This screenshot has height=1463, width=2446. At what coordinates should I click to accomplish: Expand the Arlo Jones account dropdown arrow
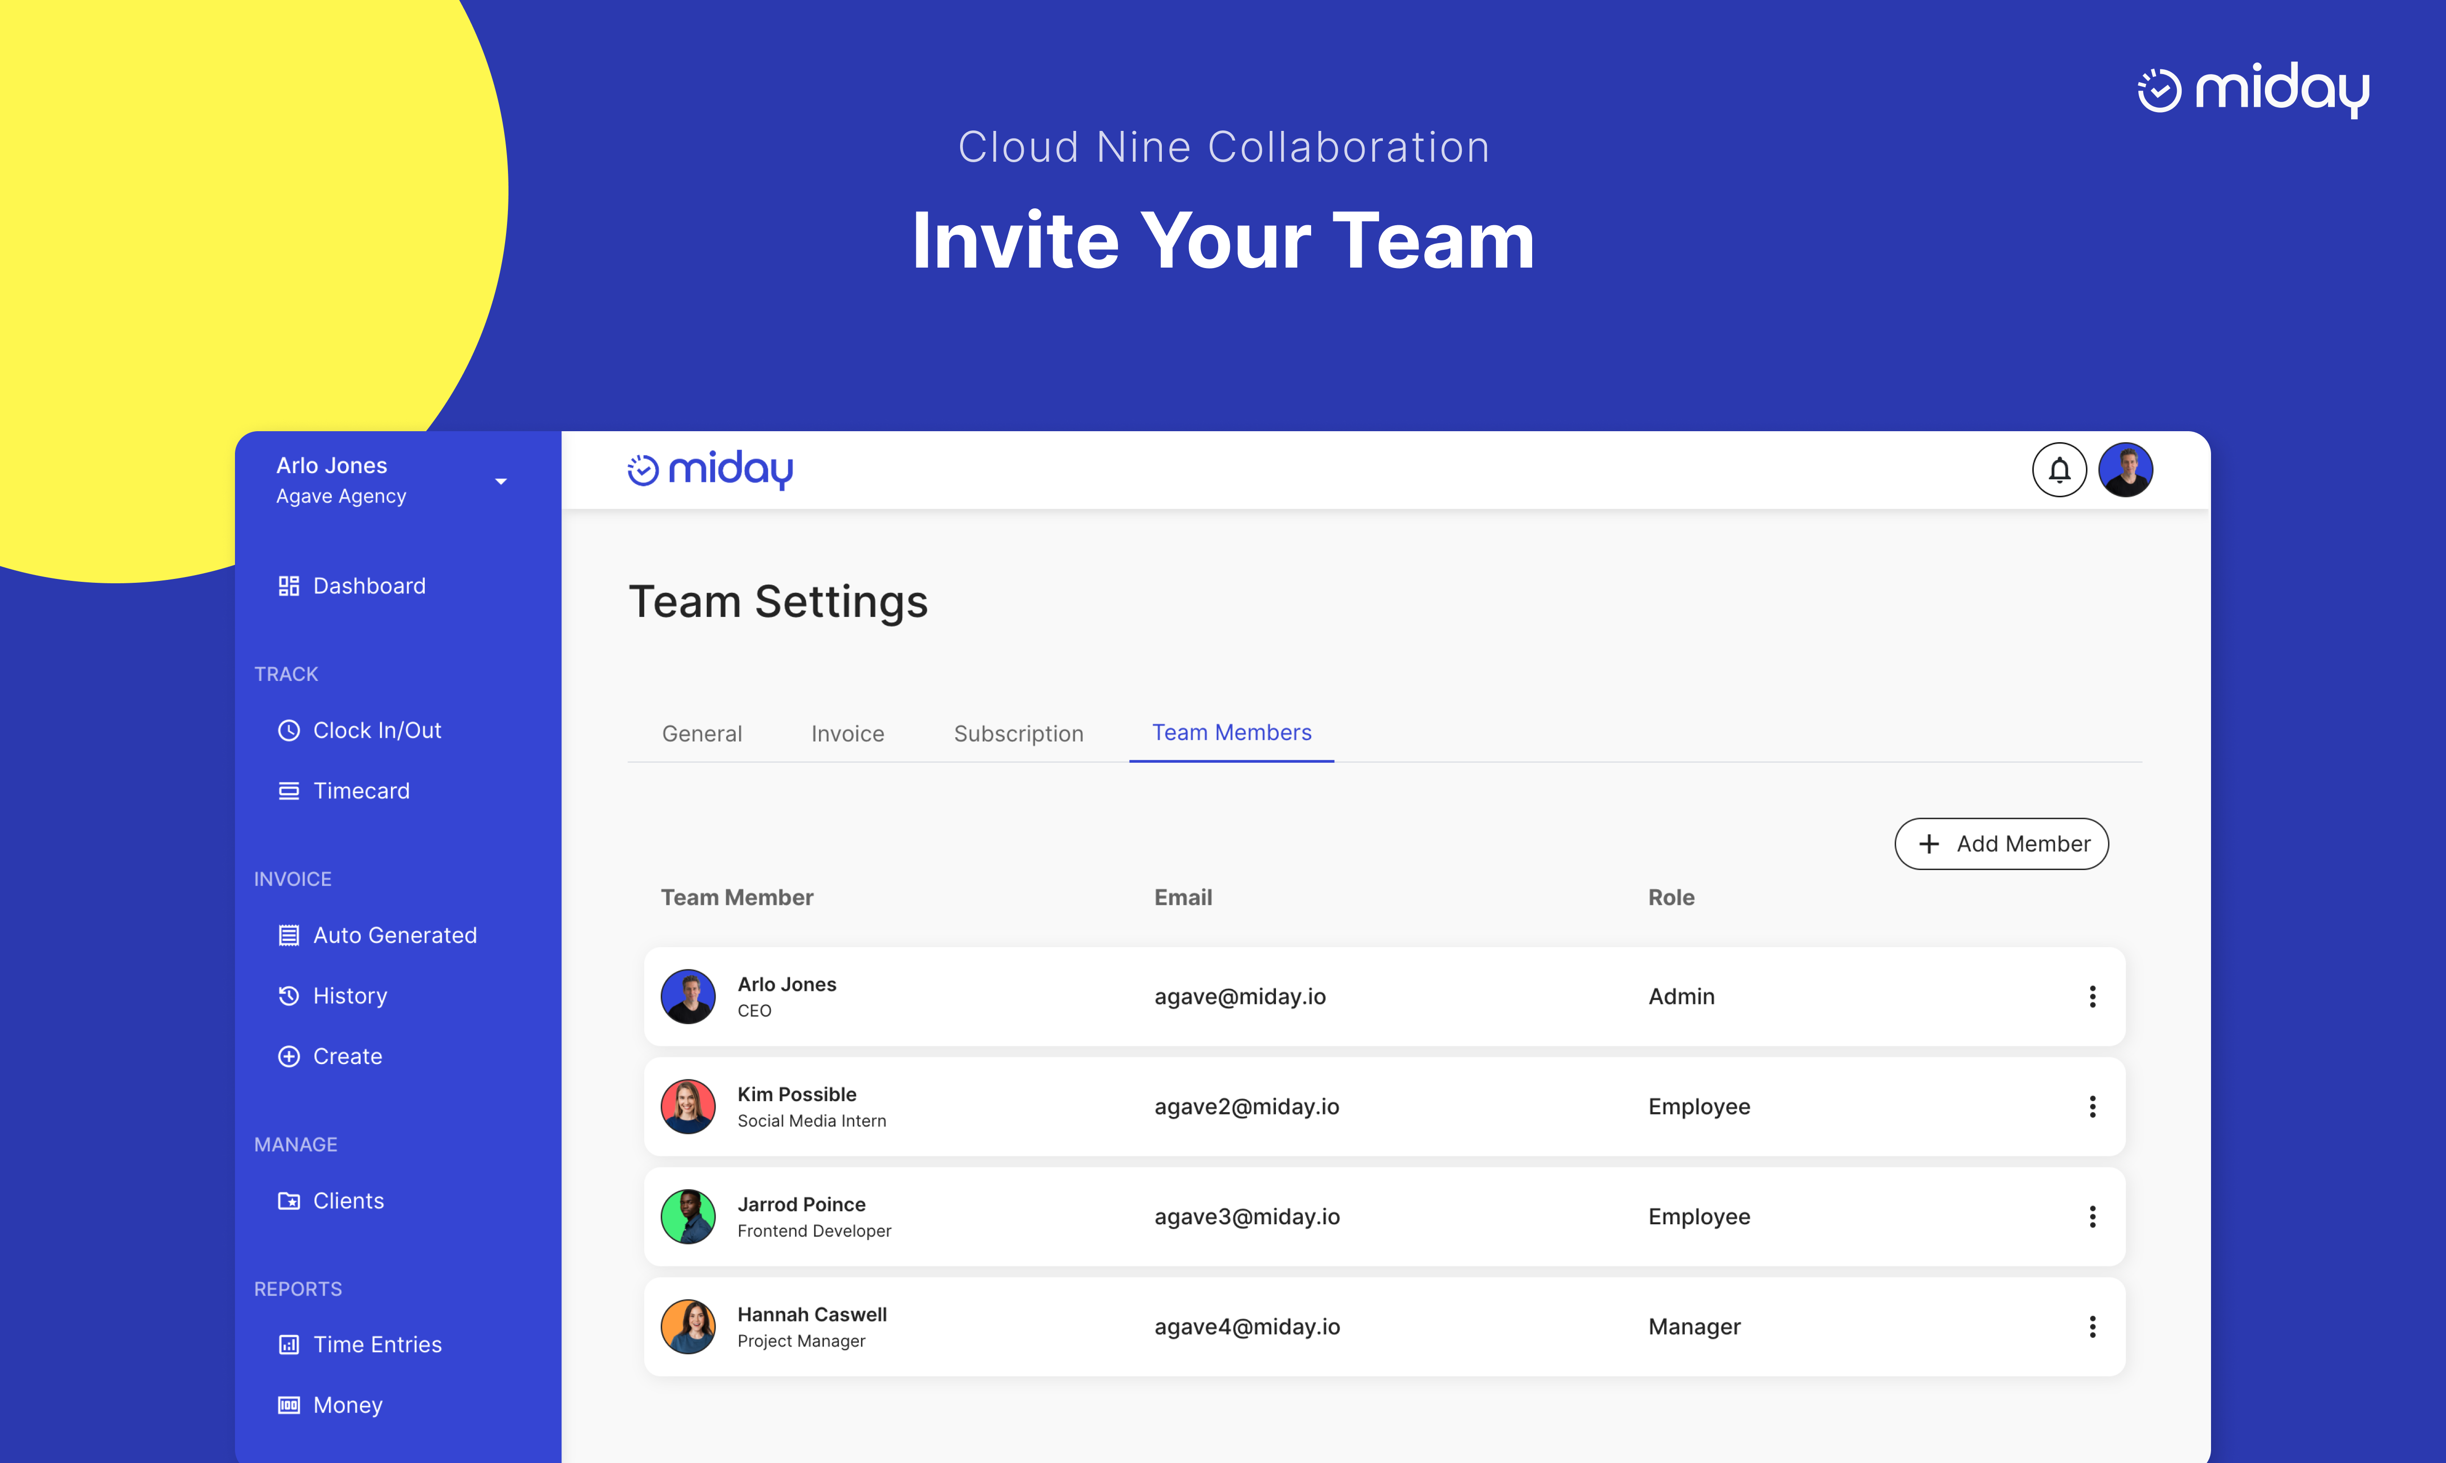[501, 481]
